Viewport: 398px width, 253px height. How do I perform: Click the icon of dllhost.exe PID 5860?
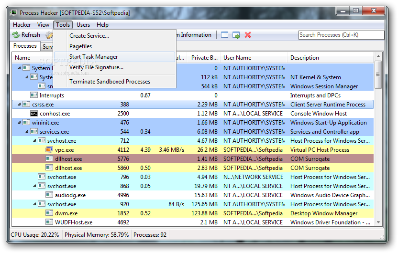pos(49,168)
